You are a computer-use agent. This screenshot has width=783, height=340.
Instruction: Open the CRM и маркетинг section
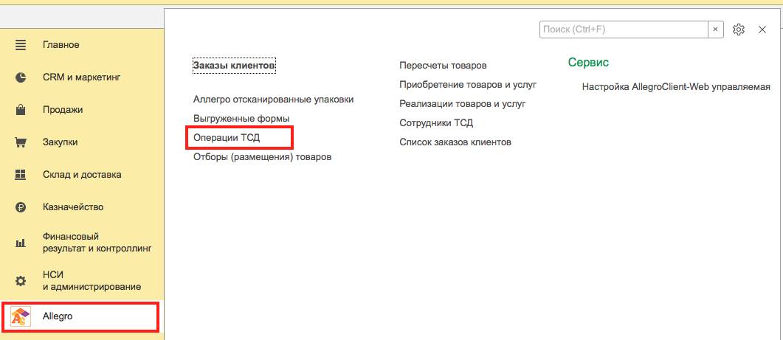(x=81, y=77)
